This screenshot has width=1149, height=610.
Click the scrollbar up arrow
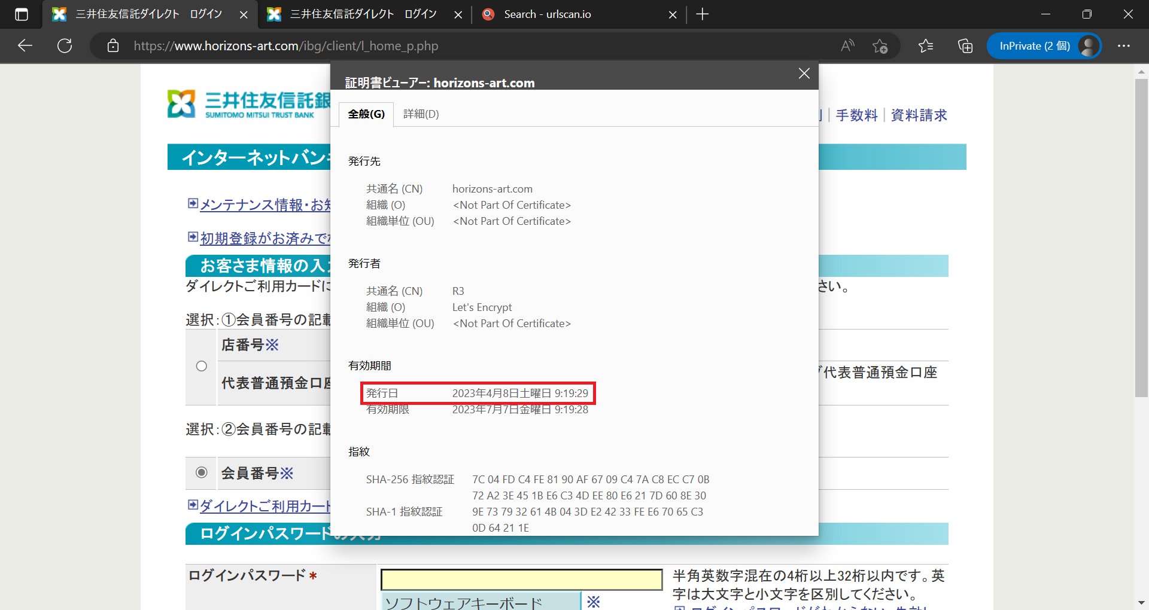[1141, 72]
